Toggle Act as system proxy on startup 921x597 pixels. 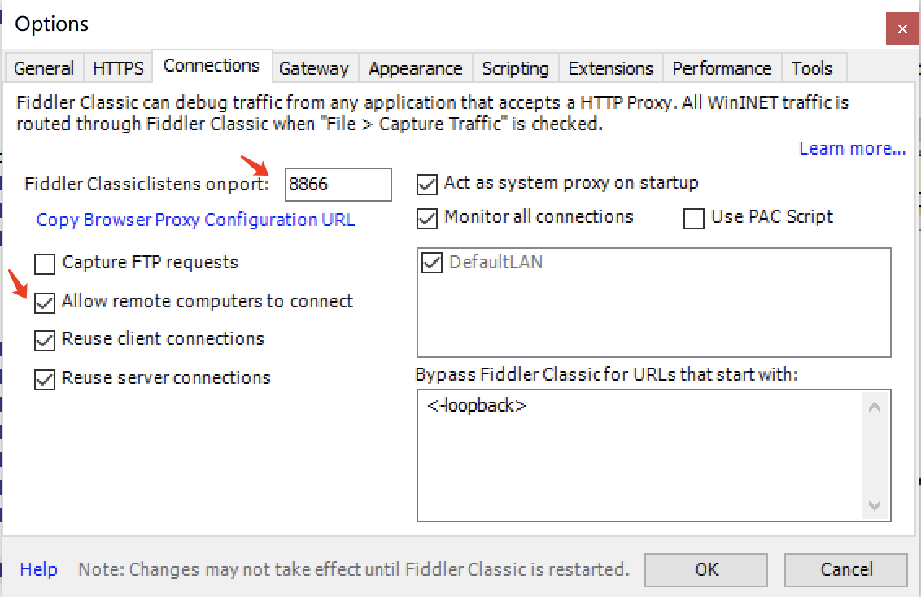[x=427, y=184]
